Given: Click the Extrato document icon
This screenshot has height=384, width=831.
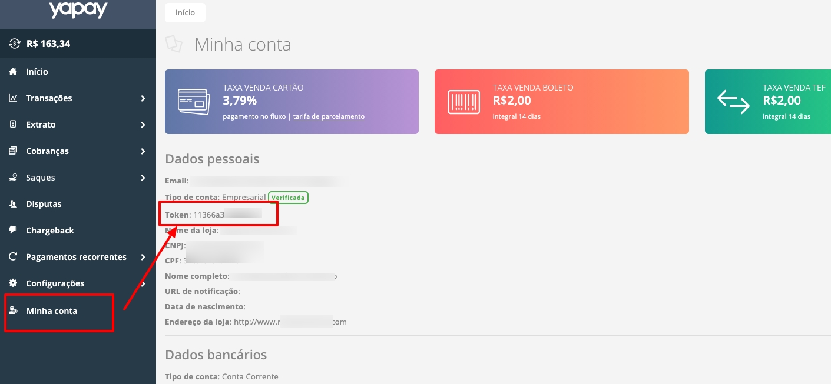Looking at the screenshot, I should [13, 125].
